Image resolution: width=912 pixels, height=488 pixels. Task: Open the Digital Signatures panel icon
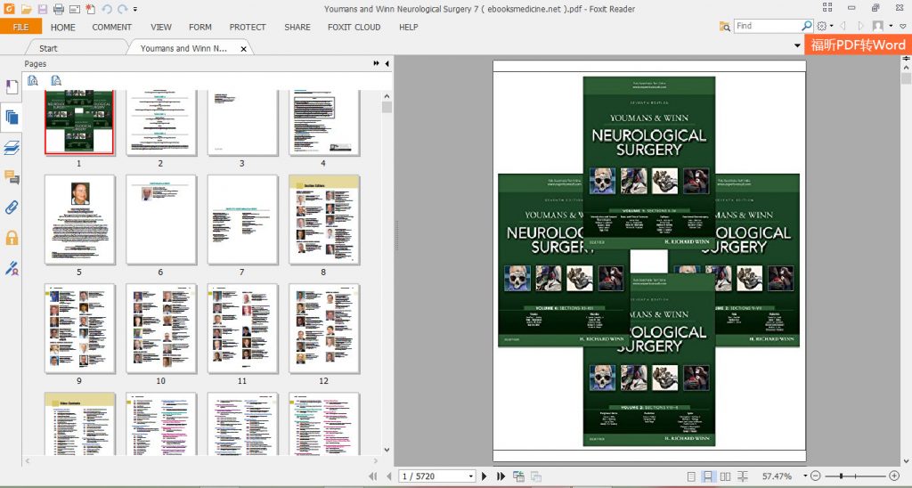click(x=12, y=267)
